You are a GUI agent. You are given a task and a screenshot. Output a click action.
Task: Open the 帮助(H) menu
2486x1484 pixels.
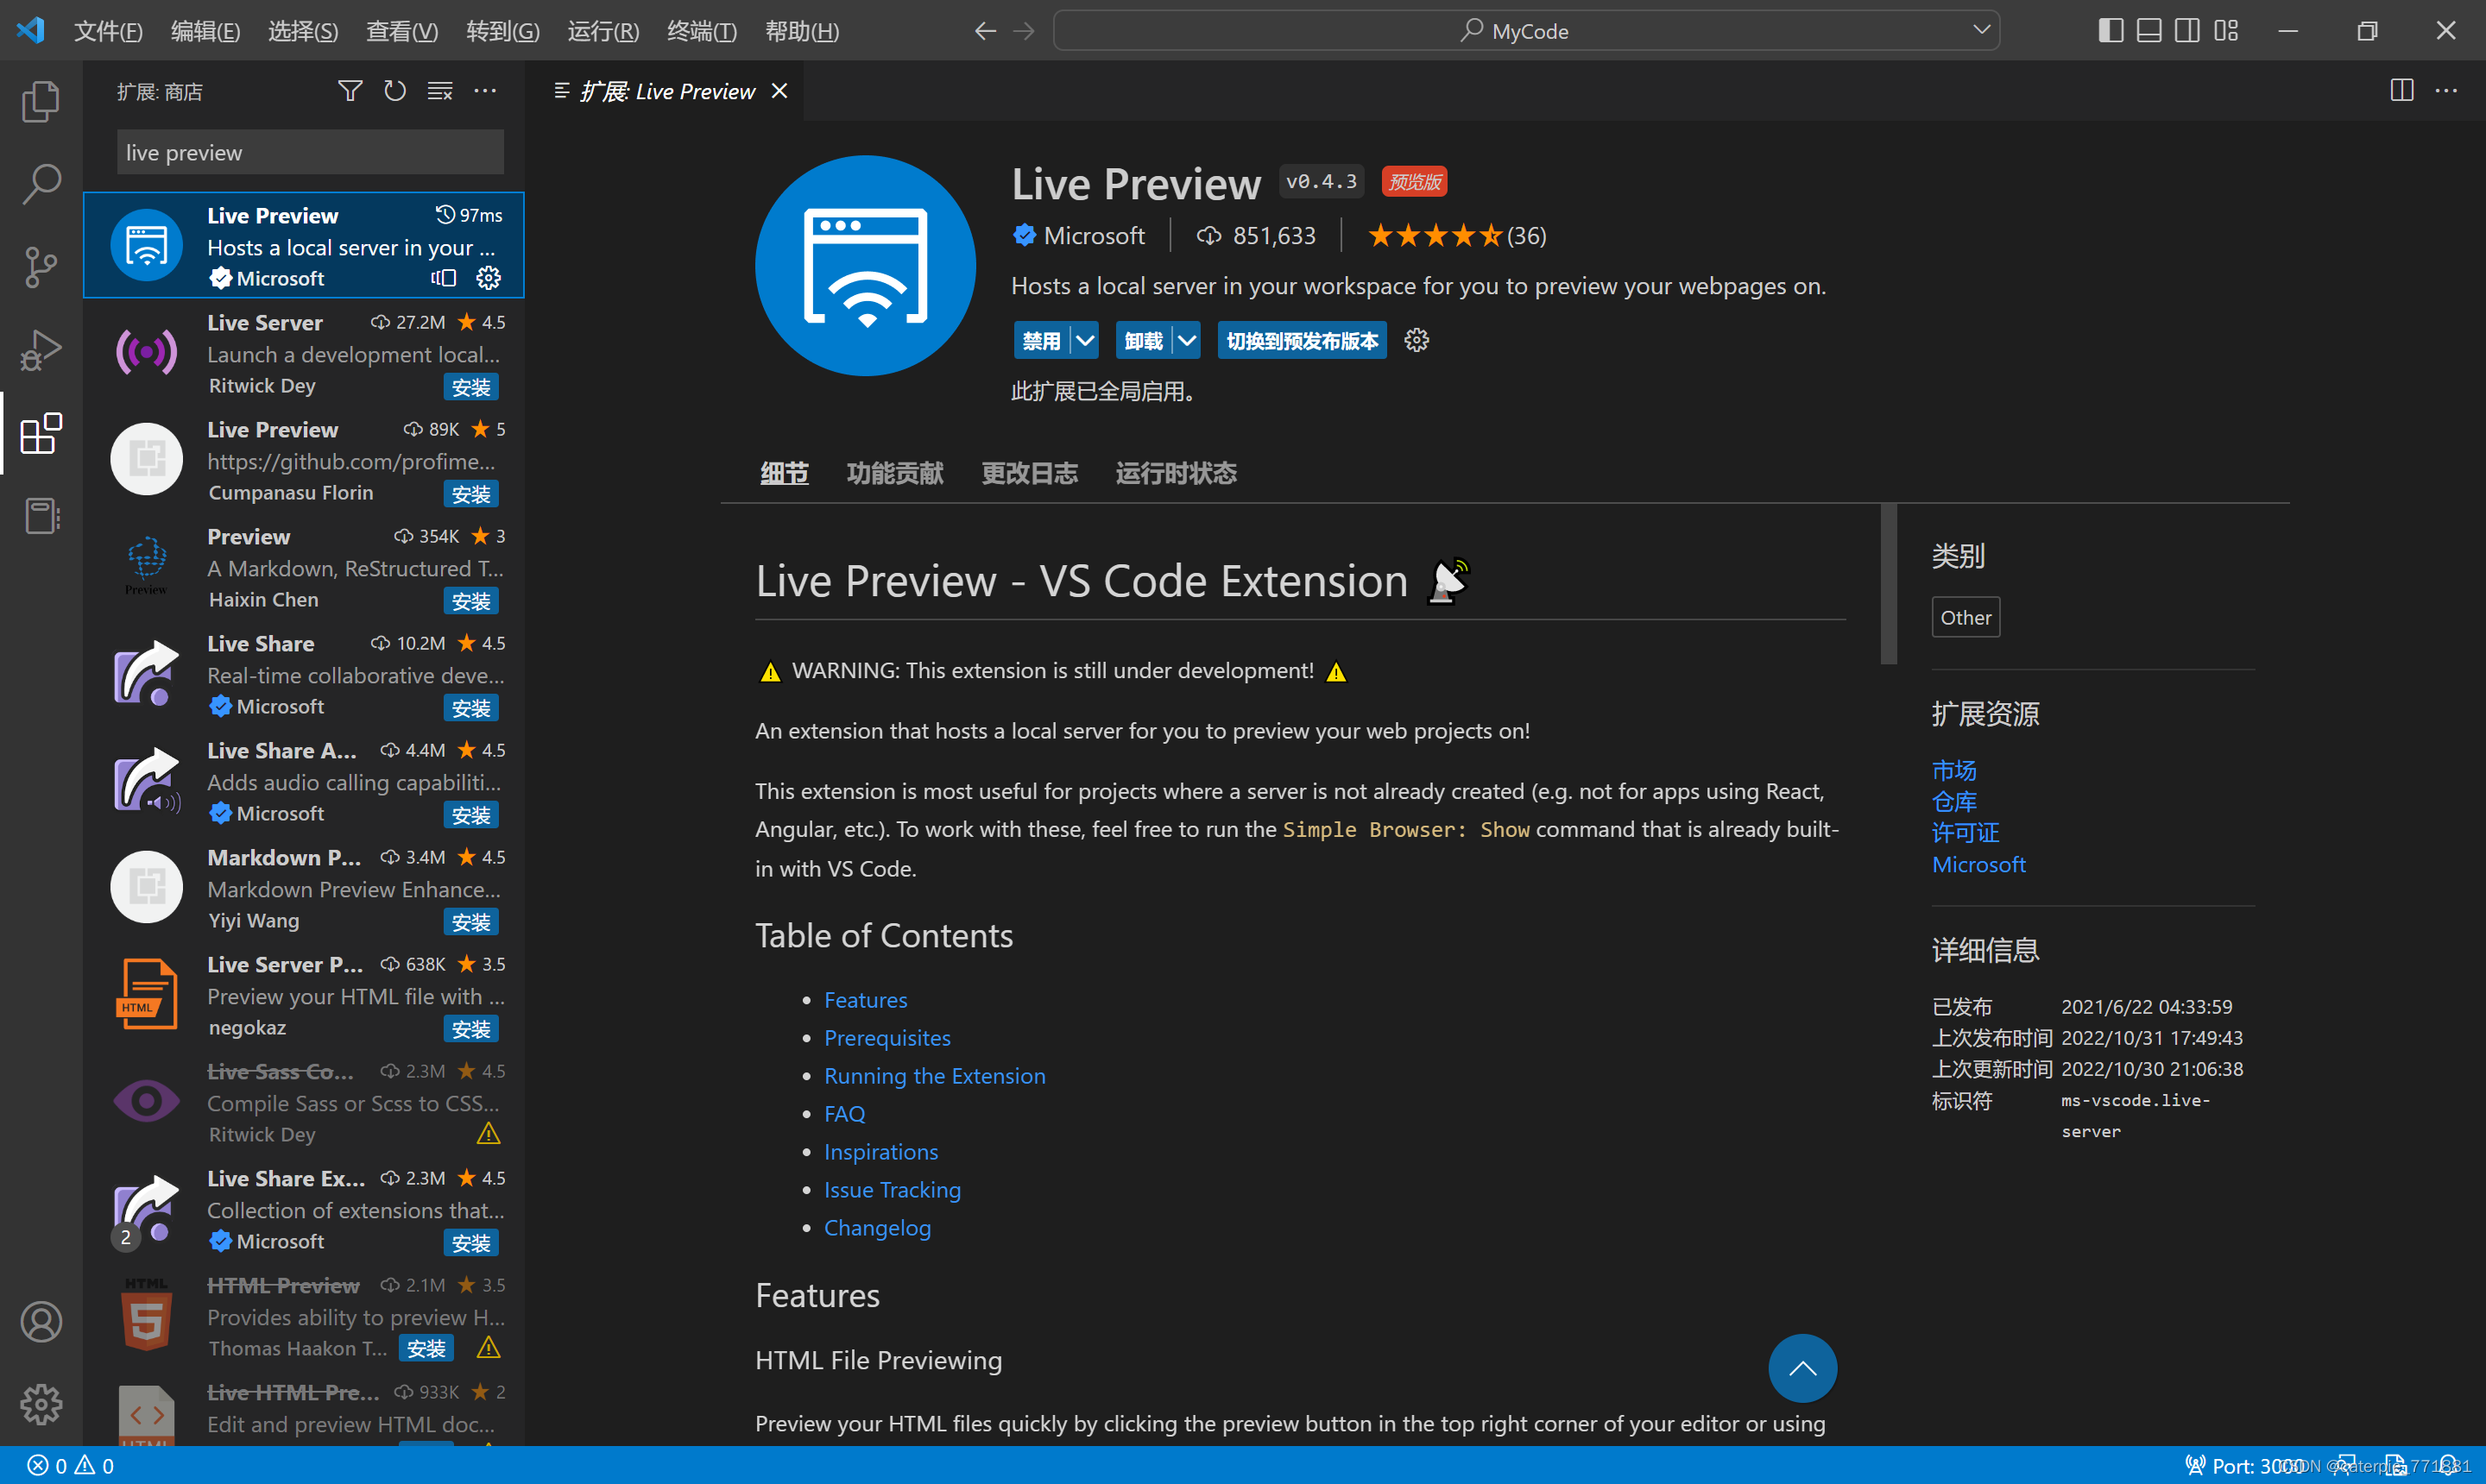pos(802,31)
